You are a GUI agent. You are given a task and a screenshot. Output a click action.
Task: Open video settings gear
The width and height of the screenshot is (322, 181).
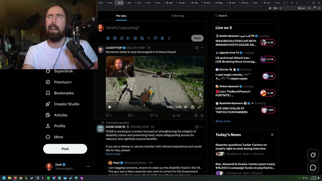(x=192, y=107)
